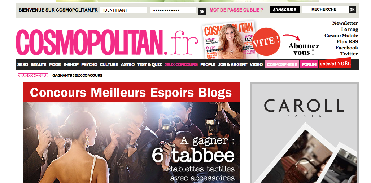The image size is (371, 183).
Task: Click the Abonnez vous ! subscription text
Action: [304, 49]
